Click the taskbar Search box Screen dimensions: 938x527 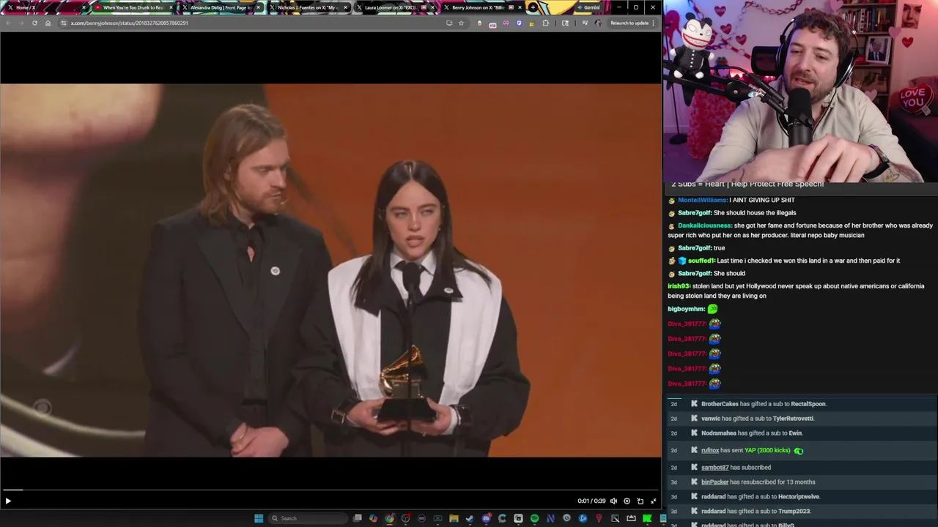[307, 518]
